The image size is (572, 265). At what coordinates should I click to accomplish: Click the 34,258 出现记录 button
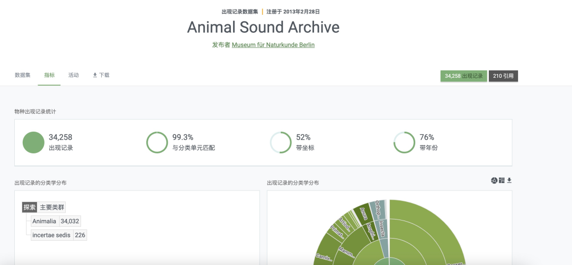[x=463, y=76]
